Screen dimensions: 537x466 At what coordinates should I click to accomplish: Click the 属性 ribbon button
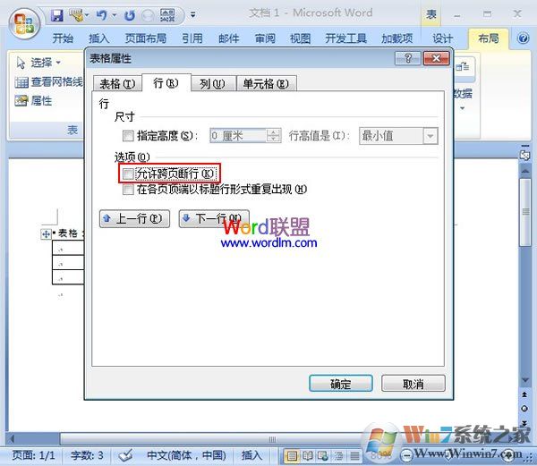coord(33,101)
